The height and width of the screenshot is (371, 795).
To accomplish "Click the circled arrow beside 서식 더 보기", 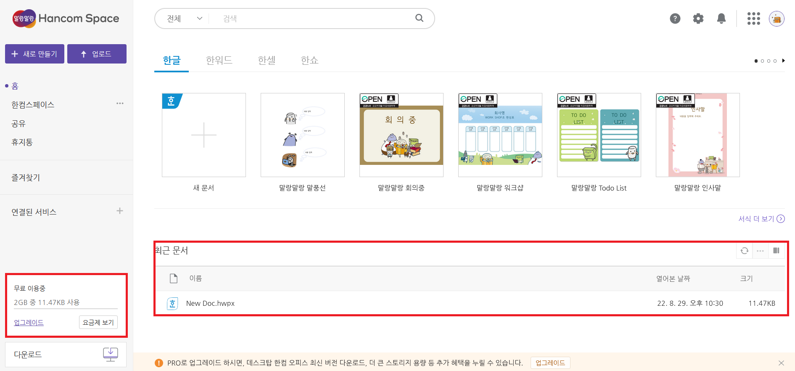I will coord(781,219).
